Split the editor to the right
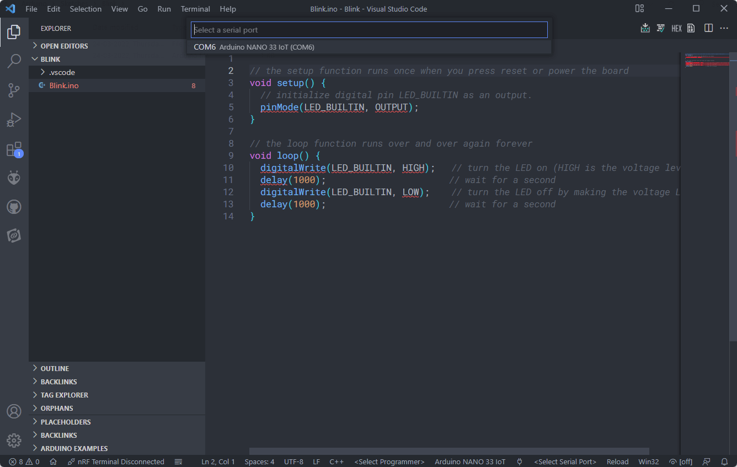 709,28
